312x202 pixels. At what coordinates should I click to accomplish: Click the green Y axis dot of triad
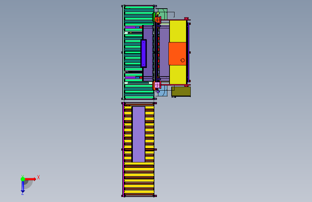(23, 179)
